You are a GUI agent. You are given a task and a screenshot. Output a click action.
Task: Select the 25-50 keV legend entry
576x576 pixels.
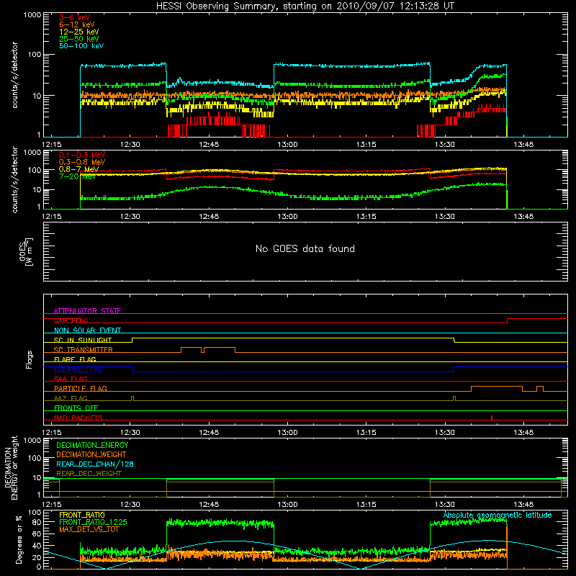(x=79, y=39)
